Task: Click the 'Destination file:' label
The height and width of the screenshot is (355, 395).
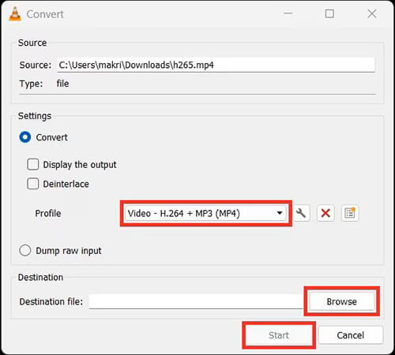Action: coord(51,301)
